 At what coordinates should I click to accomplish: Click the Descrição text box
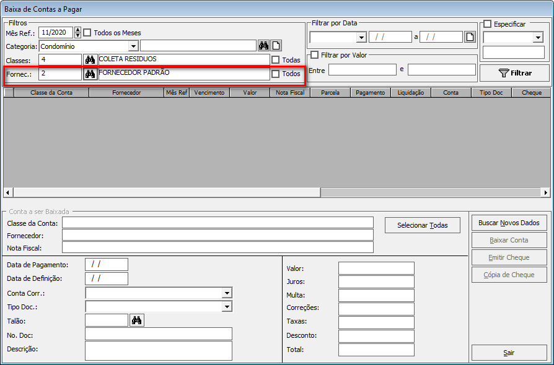[x=159, y=351]
